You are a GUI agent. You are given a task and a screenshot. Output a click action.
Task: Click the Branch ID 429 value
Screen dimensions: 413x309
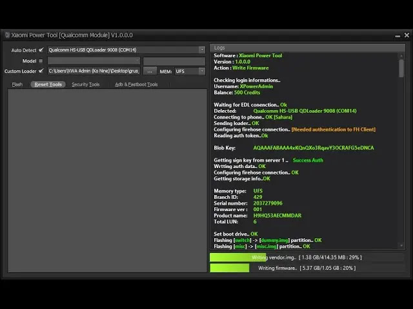tap(257, 197)
